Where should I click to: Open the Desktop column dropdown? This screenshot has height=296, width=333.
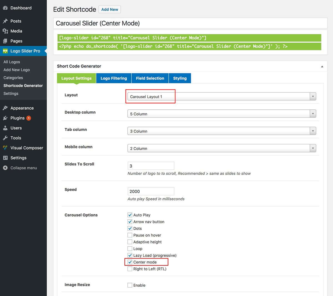[x=222, y=114]
